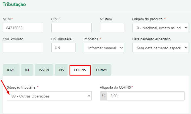Switch to the ICMS tab
Viewport: 191px width, 114px height.
pyautogui.click(x=11, y=70)
